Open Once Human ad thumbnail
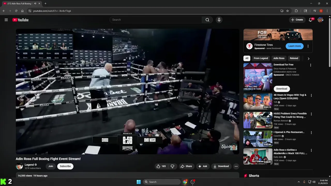 pos(258,77)
